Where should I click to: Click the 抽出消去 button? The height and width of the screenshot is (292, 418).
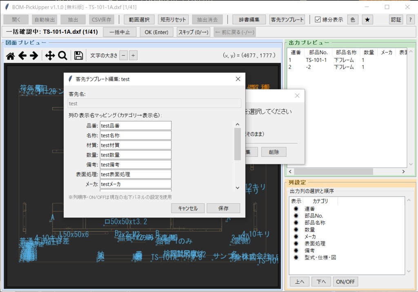point(207,20)
